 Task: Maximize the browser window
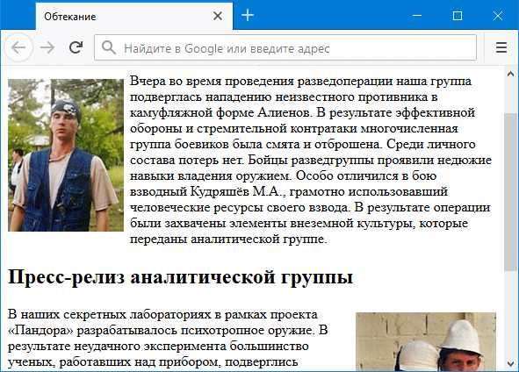tap(458, 16)
